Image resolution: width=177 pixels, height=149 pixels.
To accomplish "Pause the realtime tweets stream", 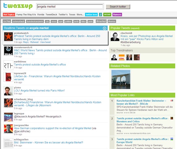I will click(x=105, y=28).
